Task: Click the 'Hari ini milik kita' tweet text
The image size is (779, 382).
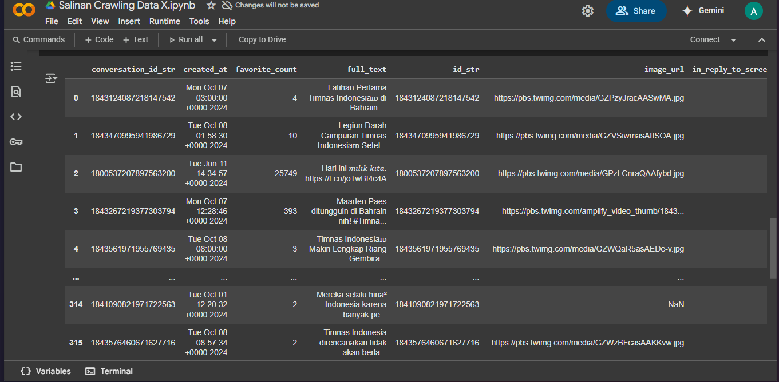Action: coord(346,173)
